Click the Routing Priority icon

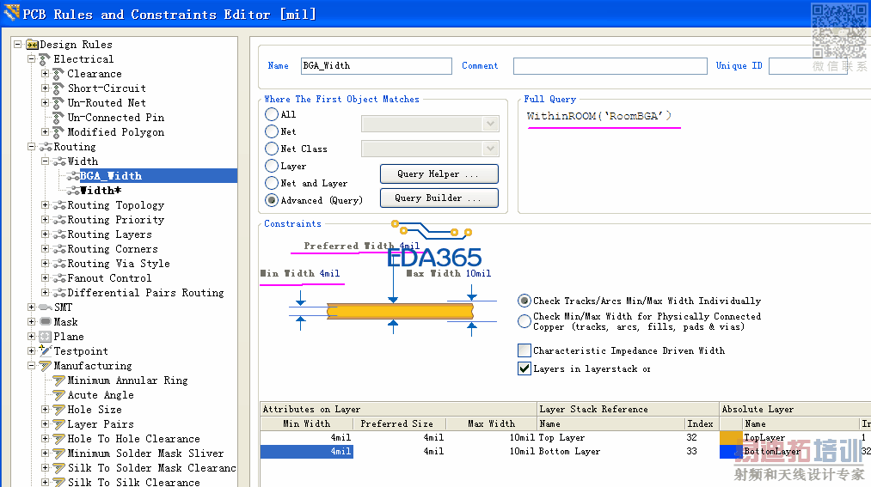tap(58, 220)
